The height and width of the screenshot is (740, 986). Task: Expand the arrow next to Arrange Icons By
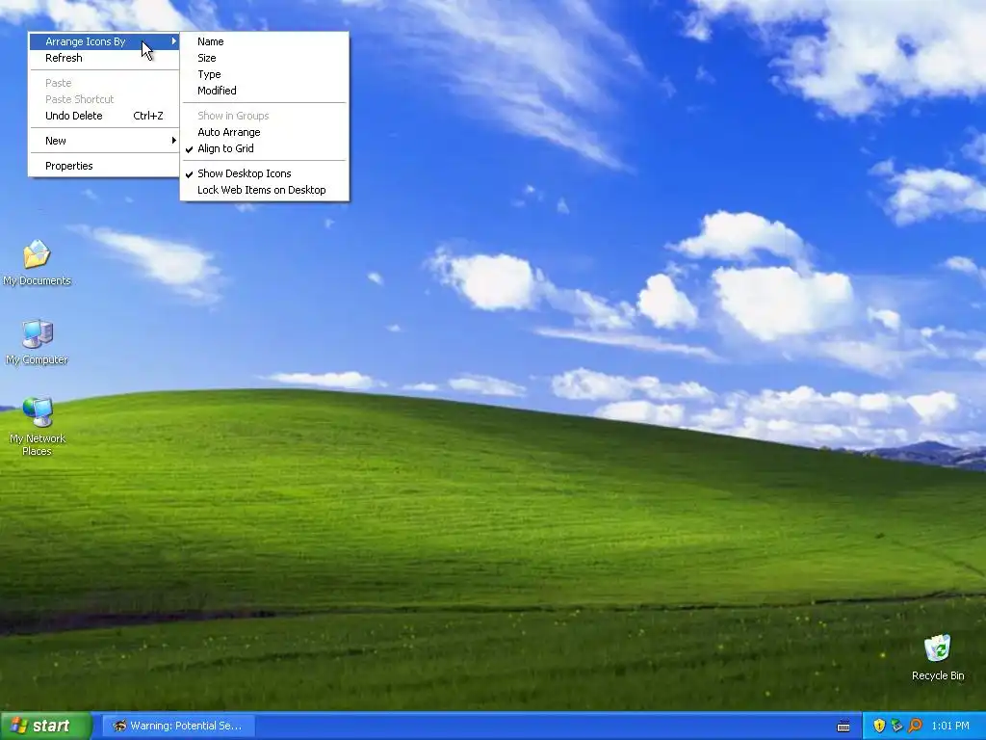(173, 41)
